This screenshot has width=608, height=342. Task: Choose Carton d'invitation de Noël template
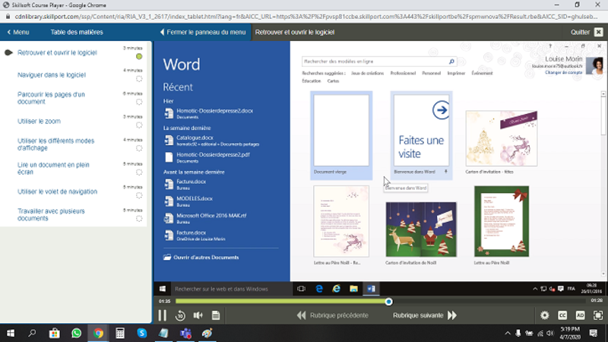click(x=421, y=233)
